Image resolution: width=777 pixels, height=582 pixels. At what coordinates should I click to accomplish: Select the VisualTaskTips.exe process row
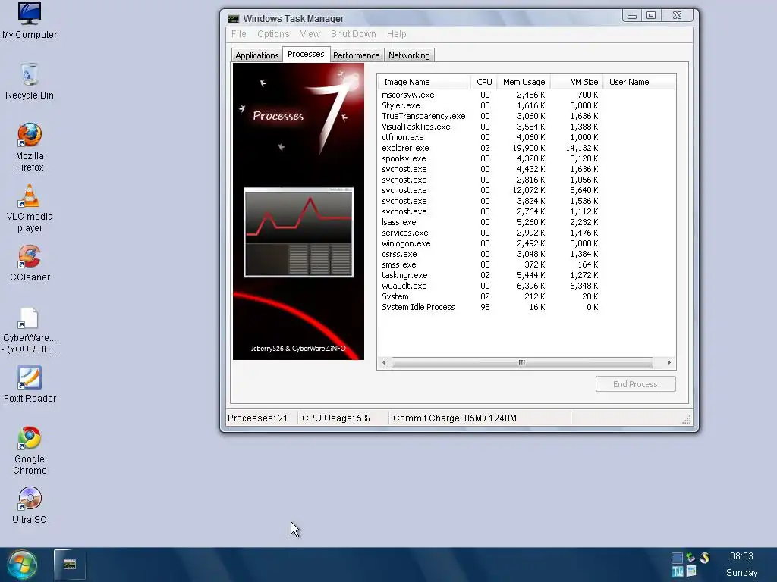(527, 127)
